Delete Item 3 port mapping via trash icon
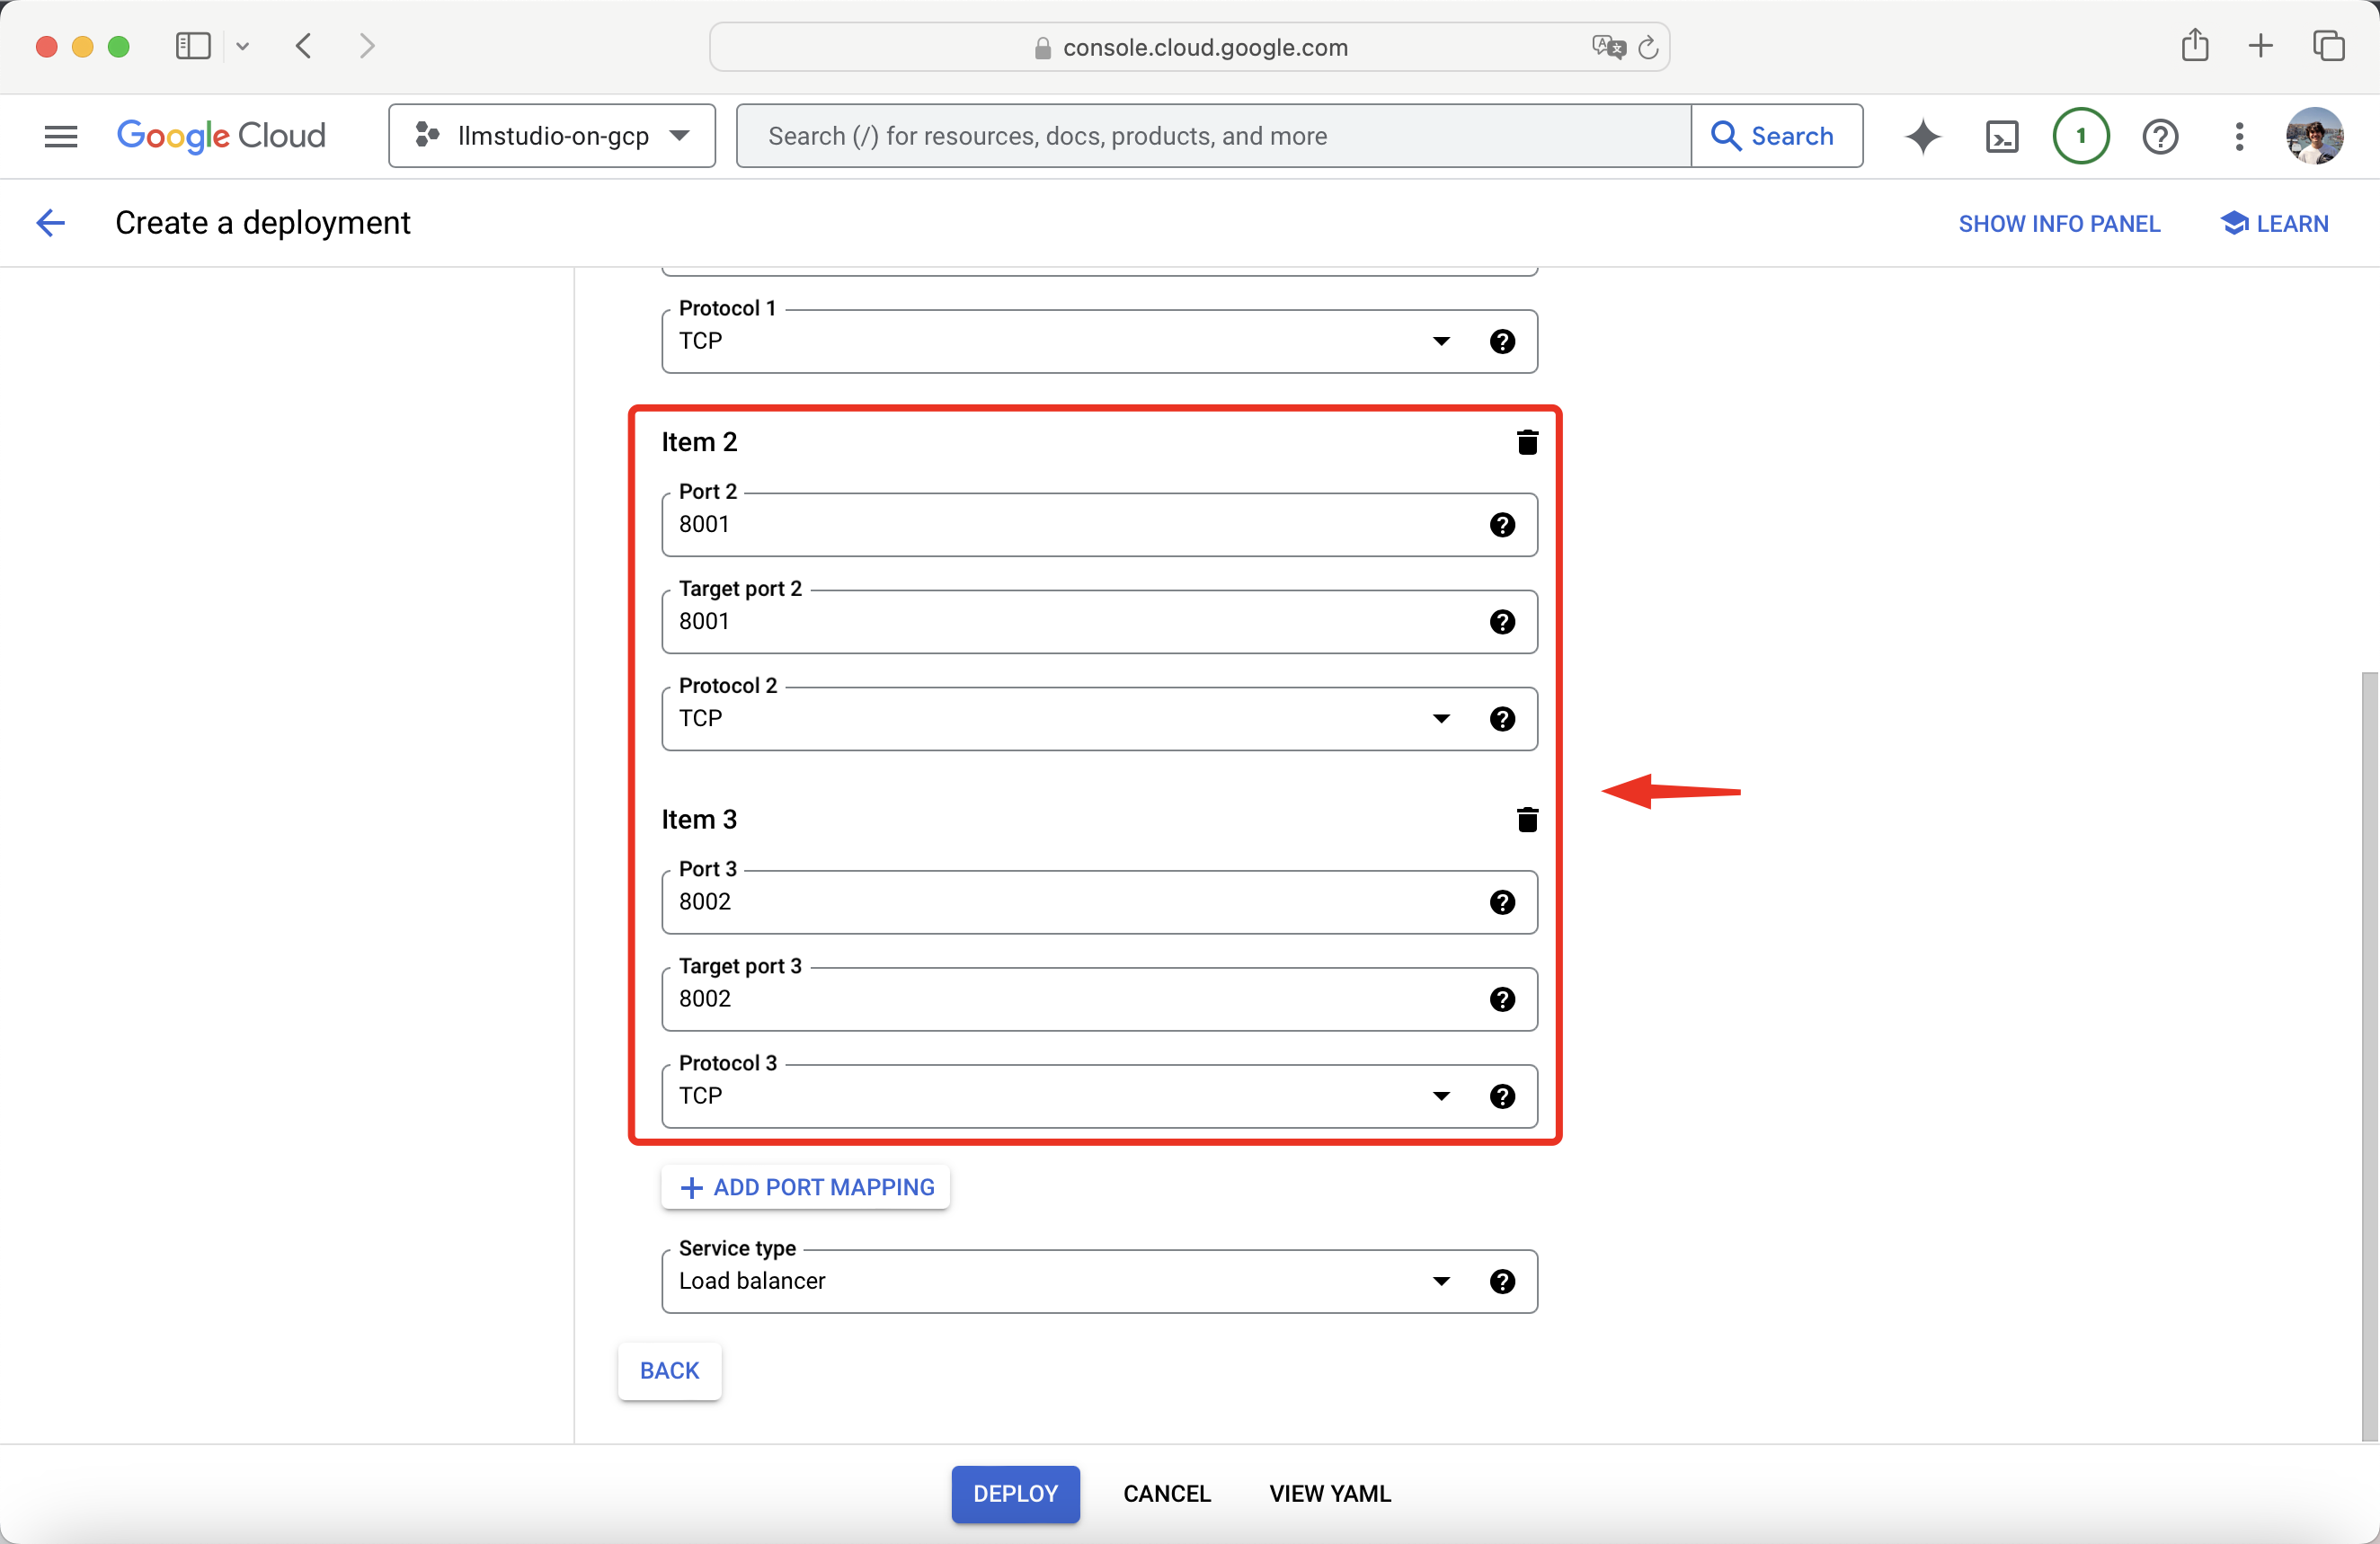 (1526, 820)
